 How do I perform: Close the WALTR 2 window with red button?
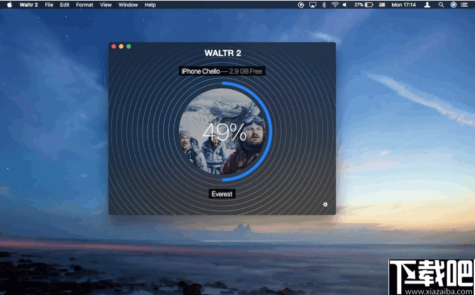click(x=114, y=46)
